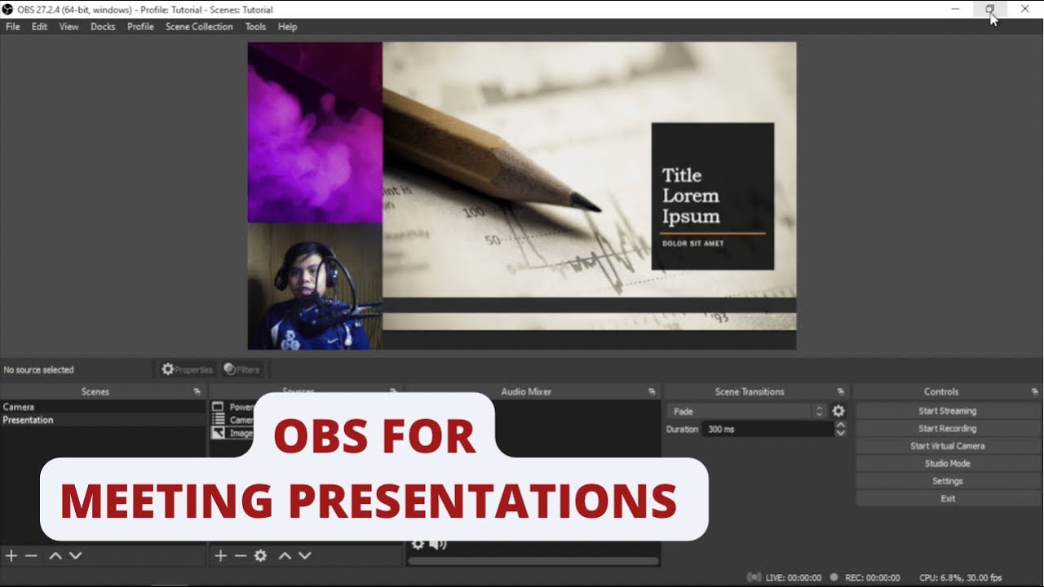Open the Help menu
Viewport: 1044px width, 587px height.
[x=287, y=26]
